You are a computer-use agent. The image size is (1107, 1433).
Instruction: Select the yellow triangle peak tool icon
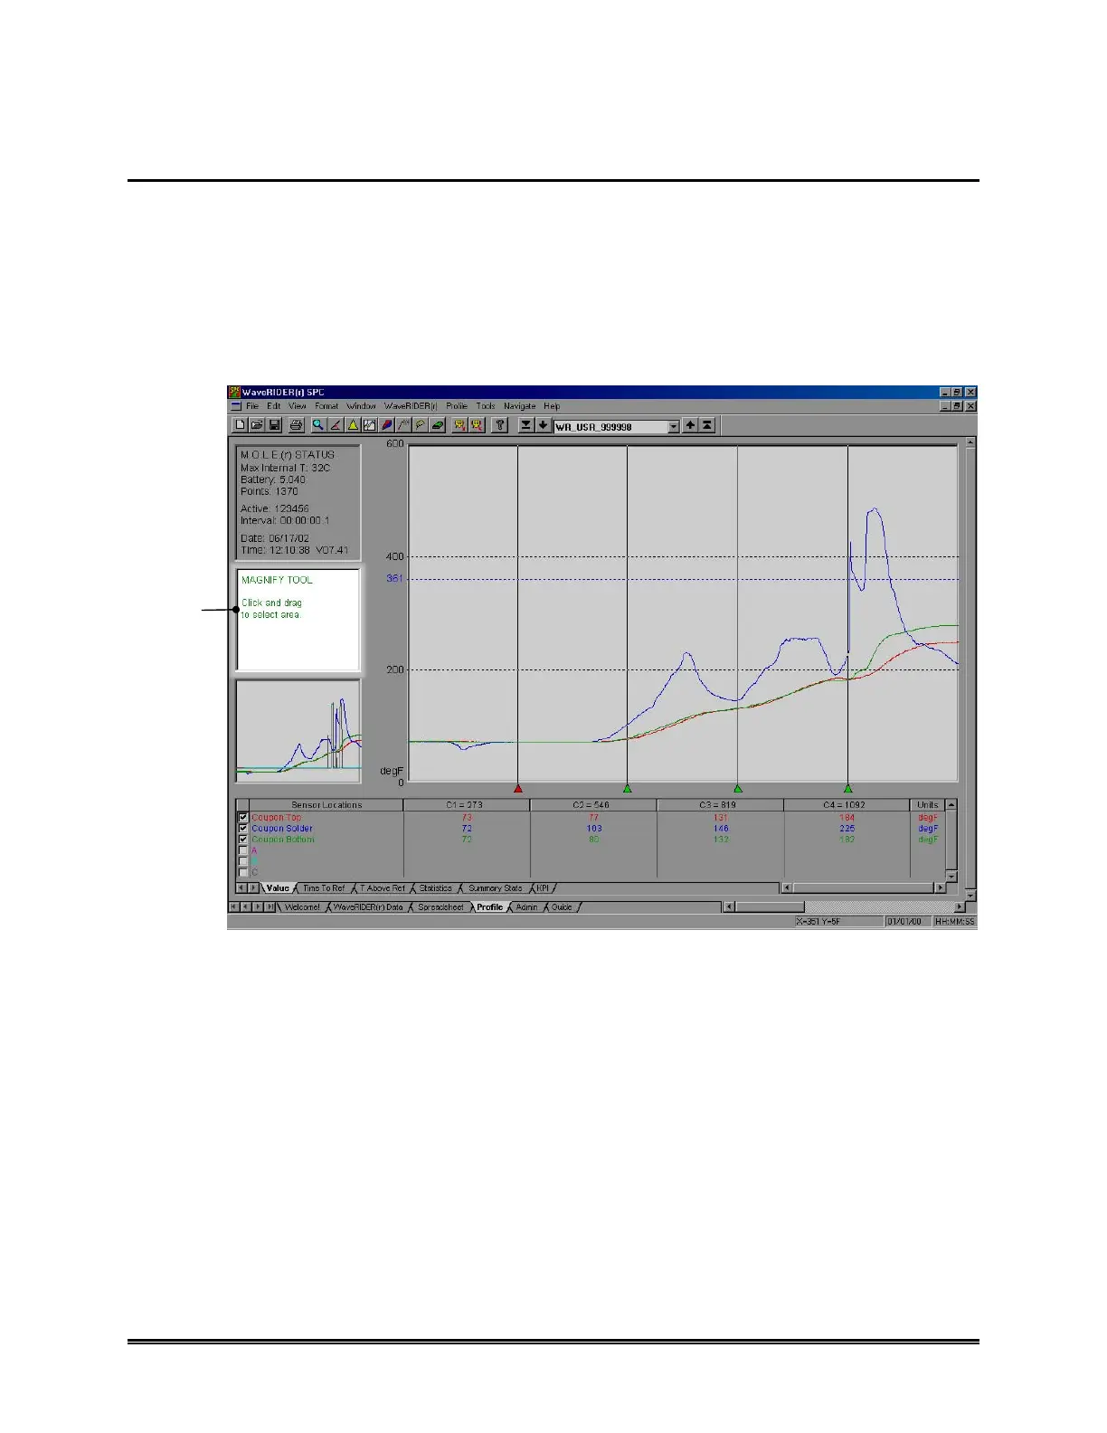(353, 425)
